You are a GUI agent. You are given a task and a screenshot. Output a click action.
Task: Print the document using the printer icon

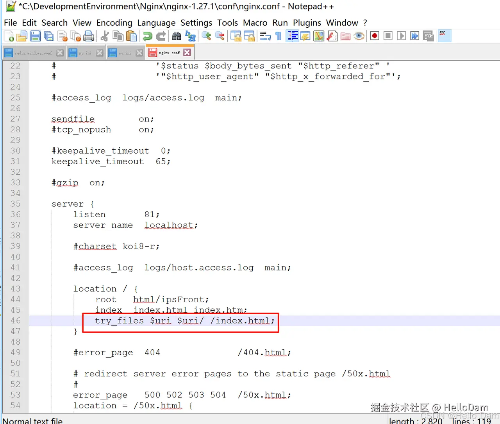pyautogui.click(x=89, y=36)
